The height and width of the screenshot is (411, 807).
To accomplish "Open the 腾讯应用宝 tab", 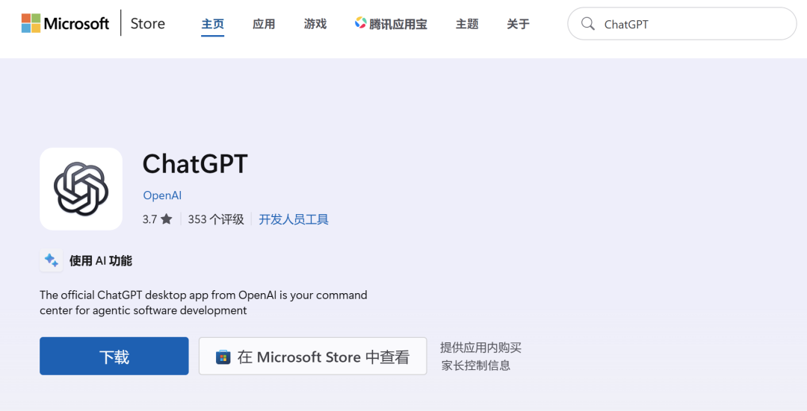I will (391, 24).
